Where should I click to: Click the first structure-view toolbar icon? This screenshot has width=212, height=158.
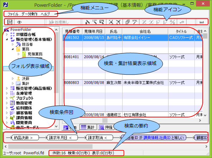tap(10, 22)
